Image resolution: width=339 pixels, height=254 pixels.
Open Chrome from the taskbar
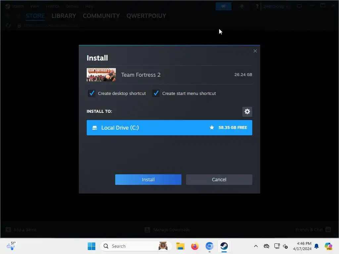209,246
